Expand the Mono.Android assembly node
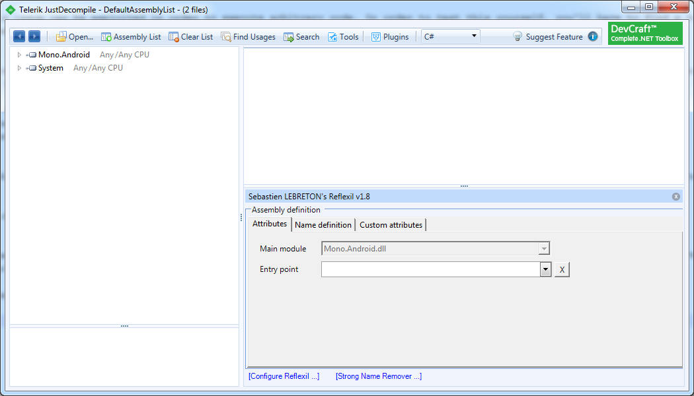The image size is (694, 396). click(19, 55)
